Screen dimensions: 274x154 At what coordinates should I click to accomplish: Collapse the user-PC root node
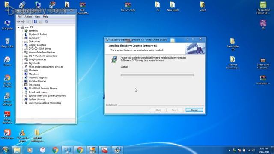click(19, 27)
